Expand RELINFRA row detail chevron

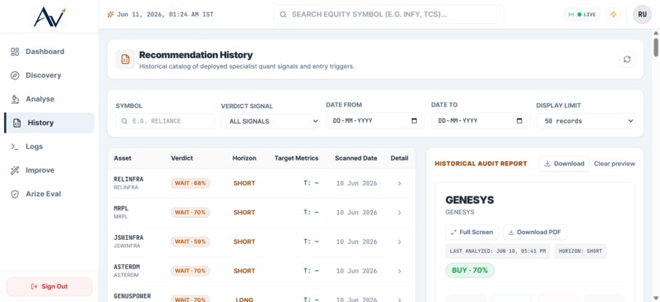(400, 183)
